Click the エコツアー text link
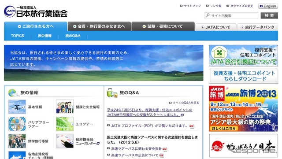 coord(84,124)
